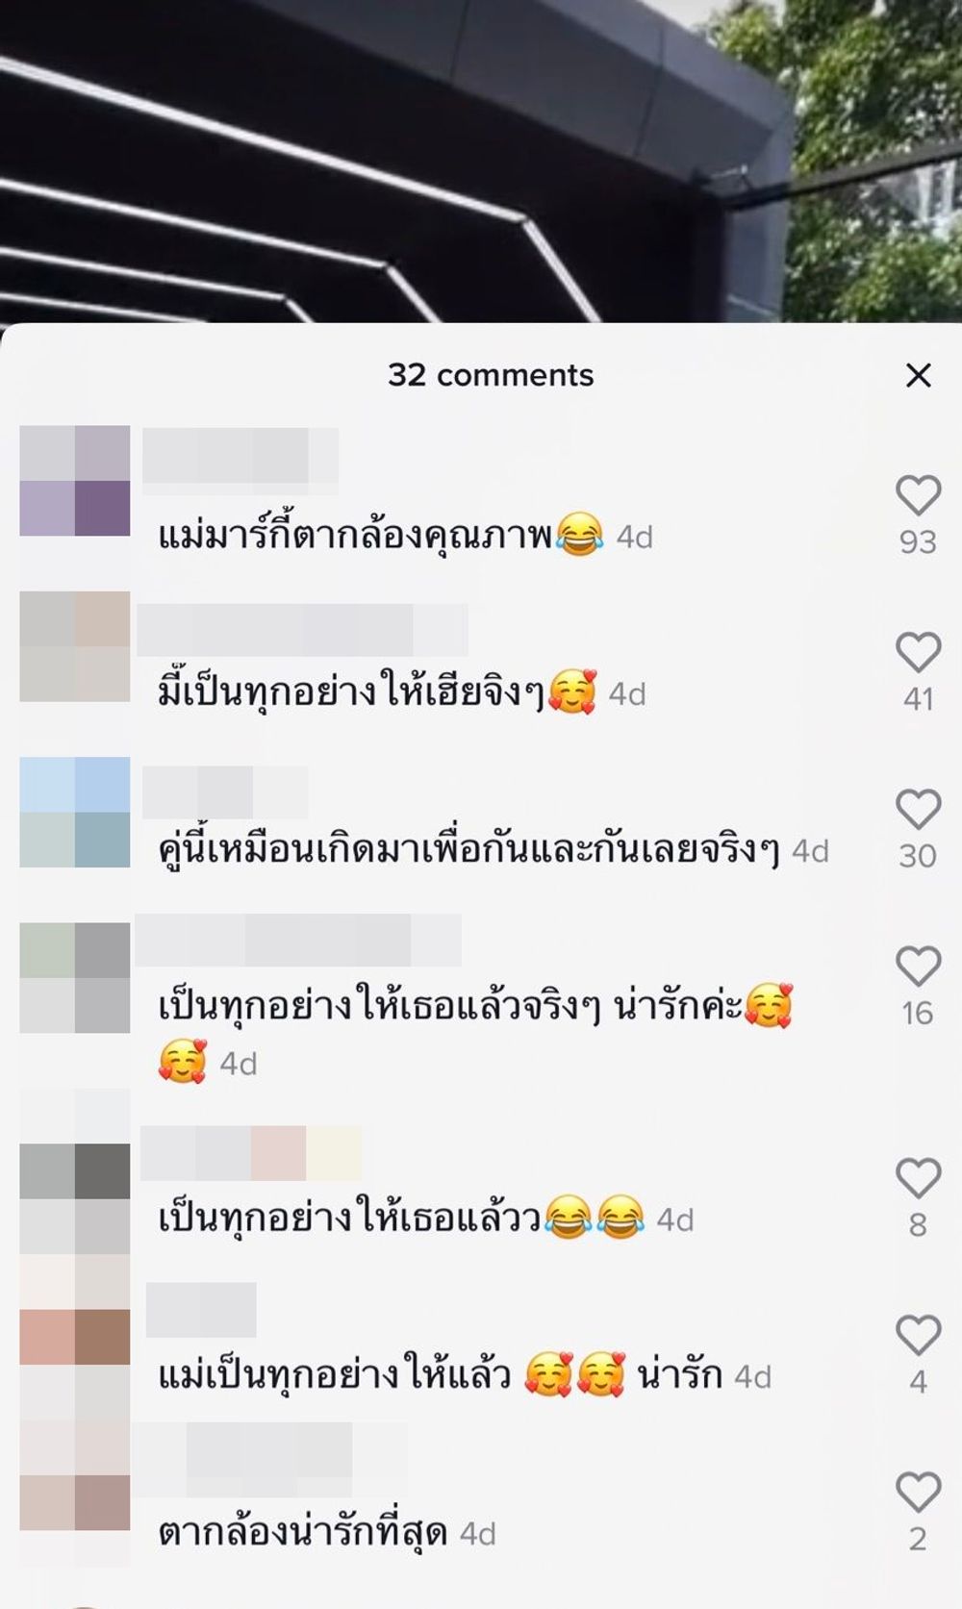
Task: Like the comment with 8 likes
Action: [918, 1178]
